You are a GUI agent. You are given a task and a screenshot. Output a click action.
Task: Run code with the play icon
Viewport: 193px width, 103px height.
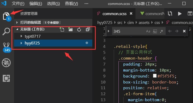[x=180, y=14]
